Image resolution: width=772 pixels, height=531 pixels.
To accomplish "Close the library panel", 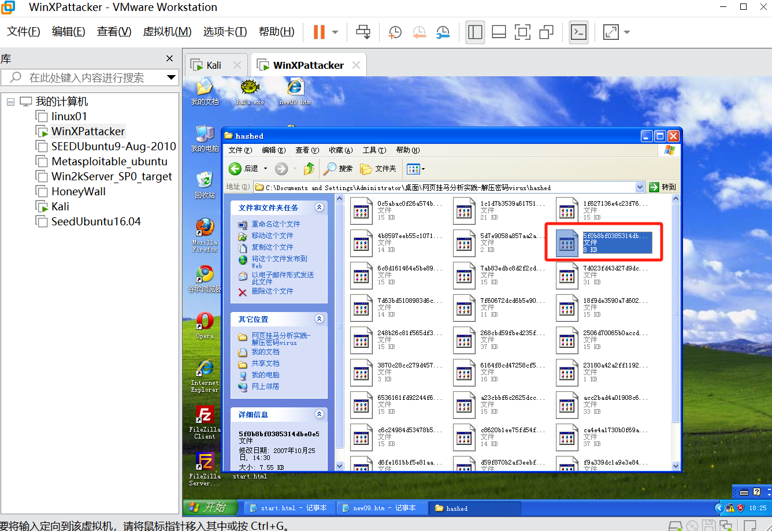I will [x=169, y=58].
